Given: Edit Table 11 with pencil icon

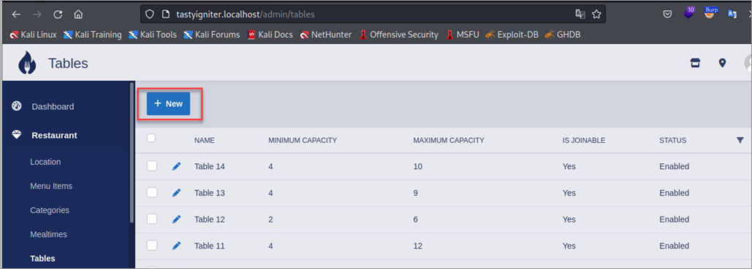Looking at the screenshot, I should tap(177, 246).
